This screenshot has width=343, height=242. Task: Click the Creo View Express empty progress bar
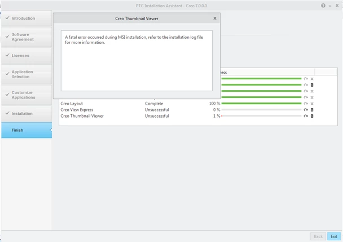point(261,110)
